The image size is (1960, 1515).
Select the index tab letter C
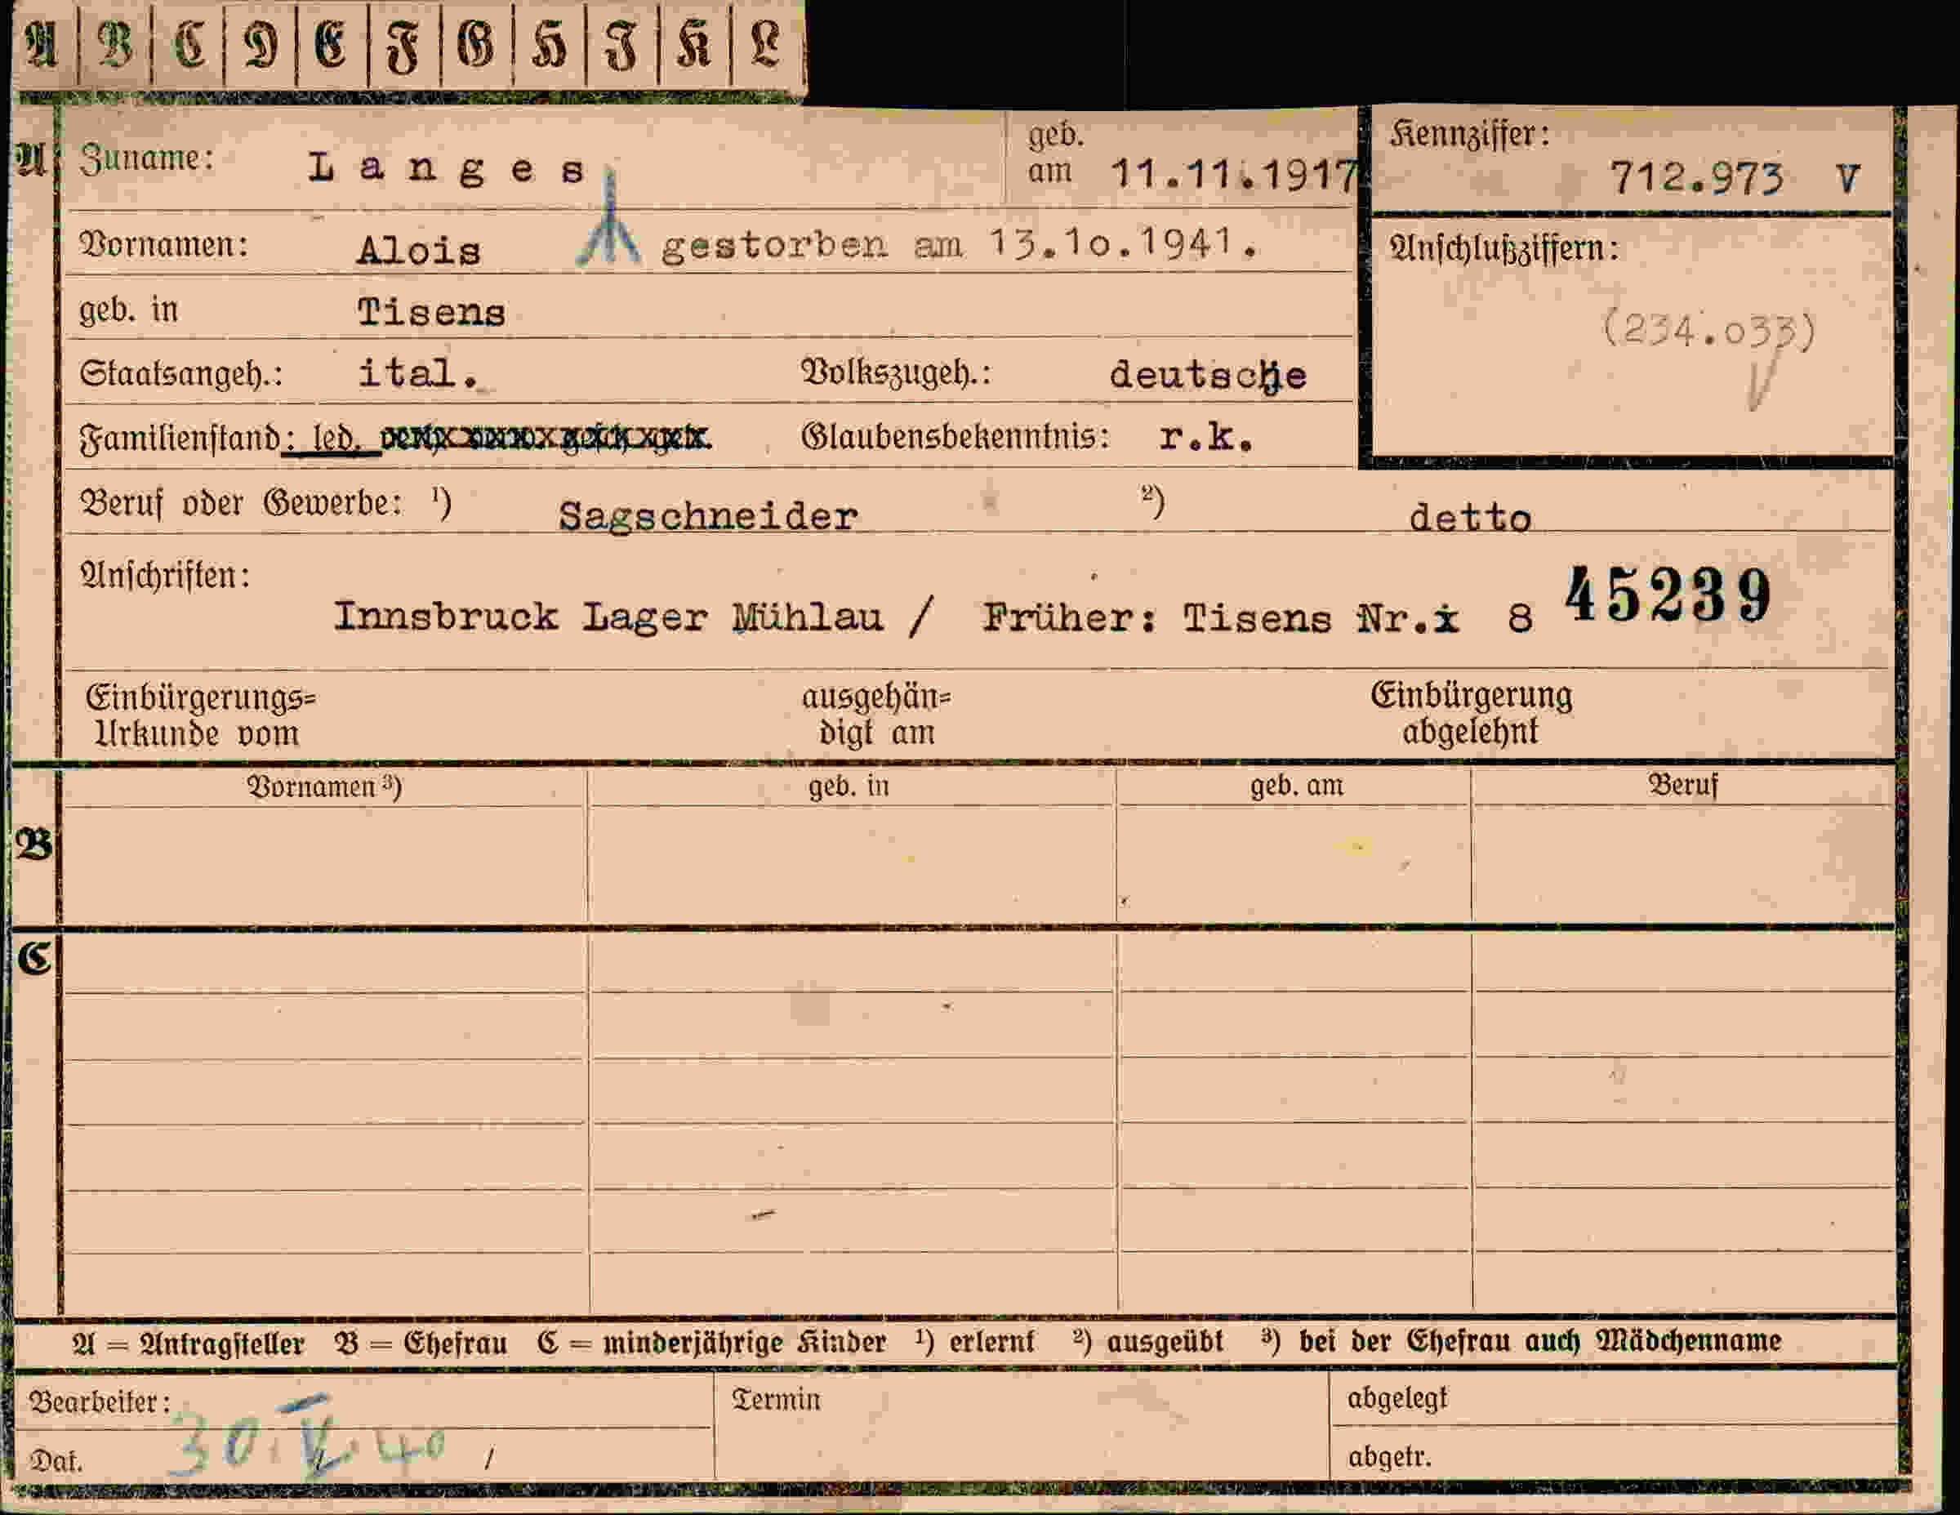point(189,46)
